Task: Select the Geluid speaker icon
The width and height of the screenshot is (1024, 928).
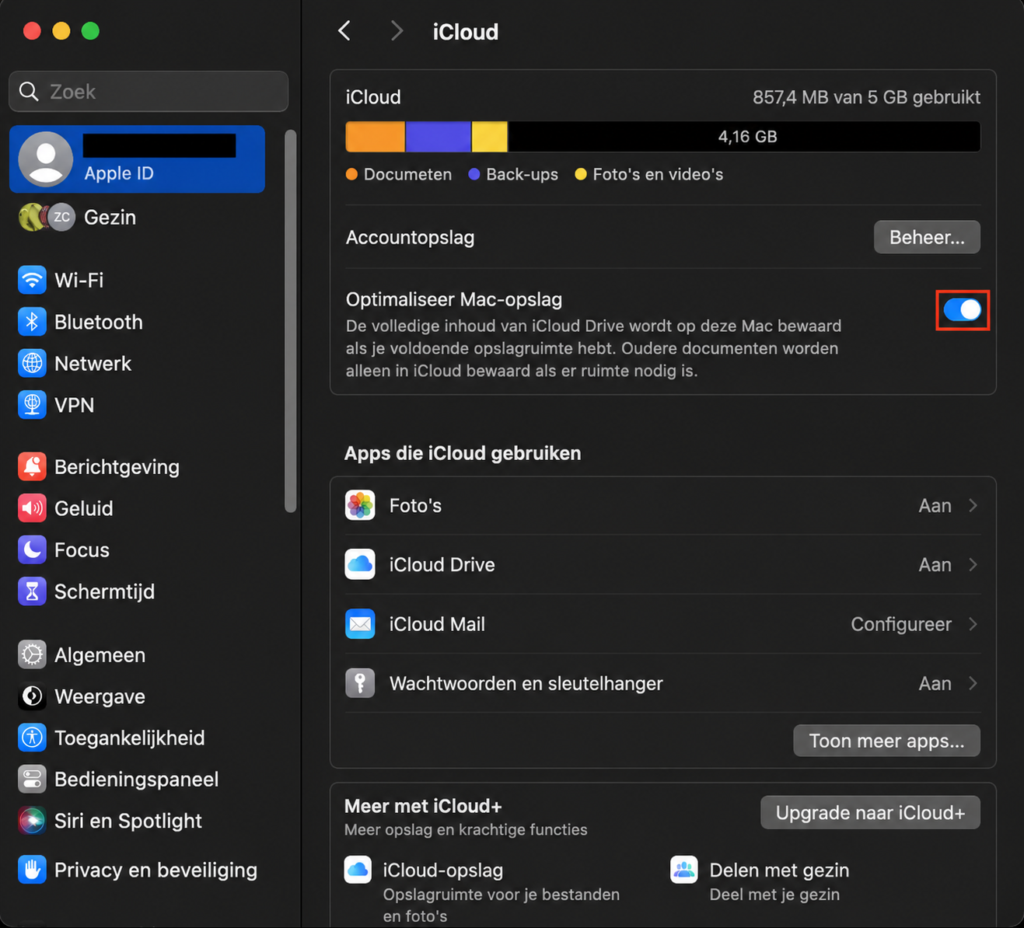Action: 32,508
